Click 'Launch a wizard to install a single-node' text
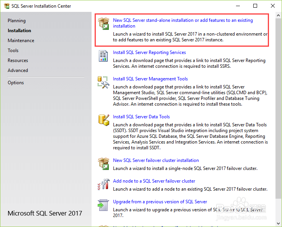Image resolution: width=282 pixels, height=227 pixels. (185, 168)
